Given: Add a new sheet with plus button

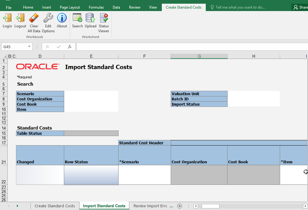Looking at the screenshot, I should [180, 206].
